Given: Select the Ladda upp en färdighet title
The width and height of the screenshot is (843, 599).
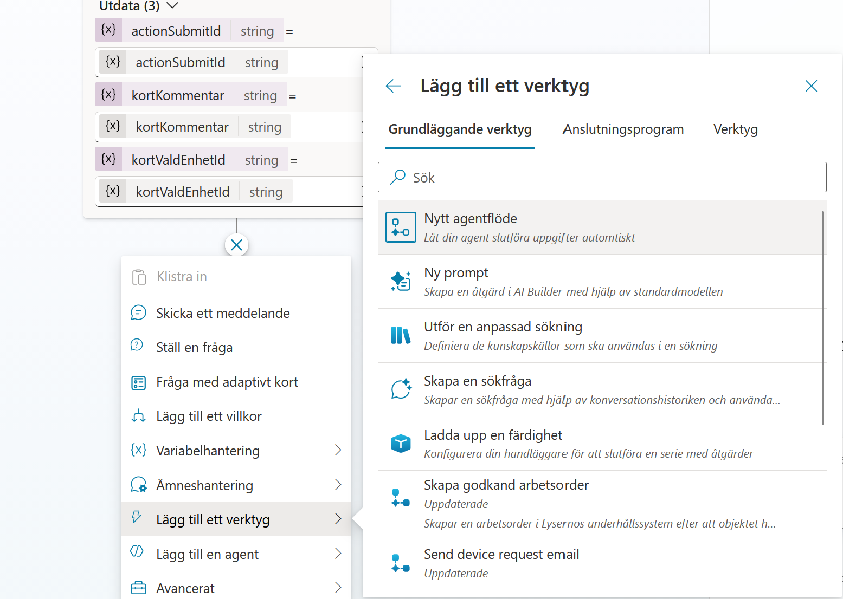Looking at the screenshot, I should click(493, 435).
